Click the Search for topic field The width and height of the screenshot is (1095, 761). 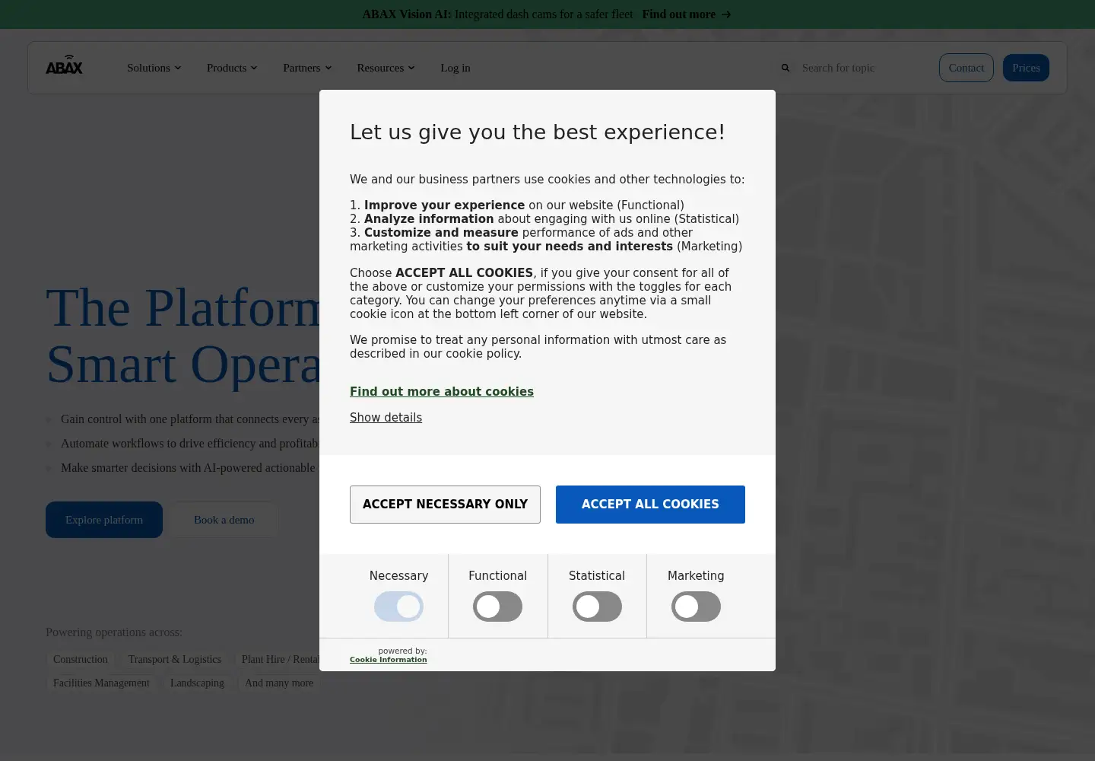859,68
